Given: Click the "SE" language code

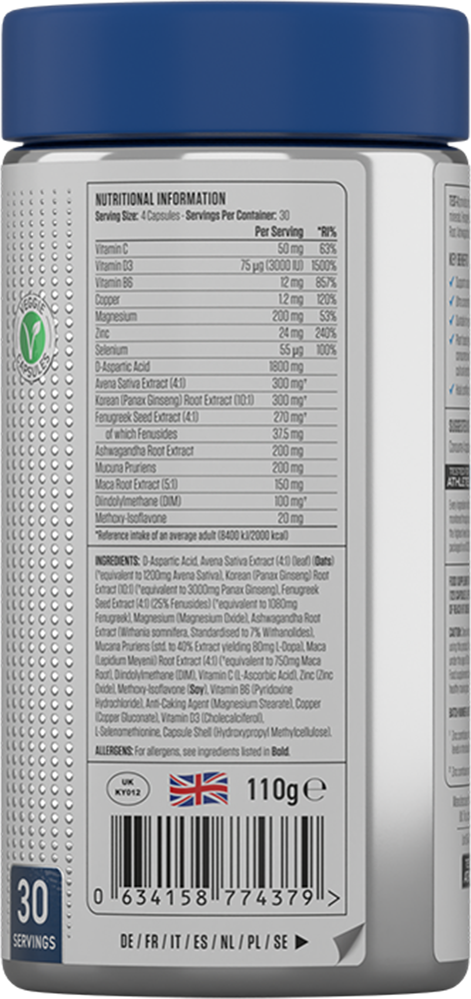Looking at the screenshot, I should [280, 942].
